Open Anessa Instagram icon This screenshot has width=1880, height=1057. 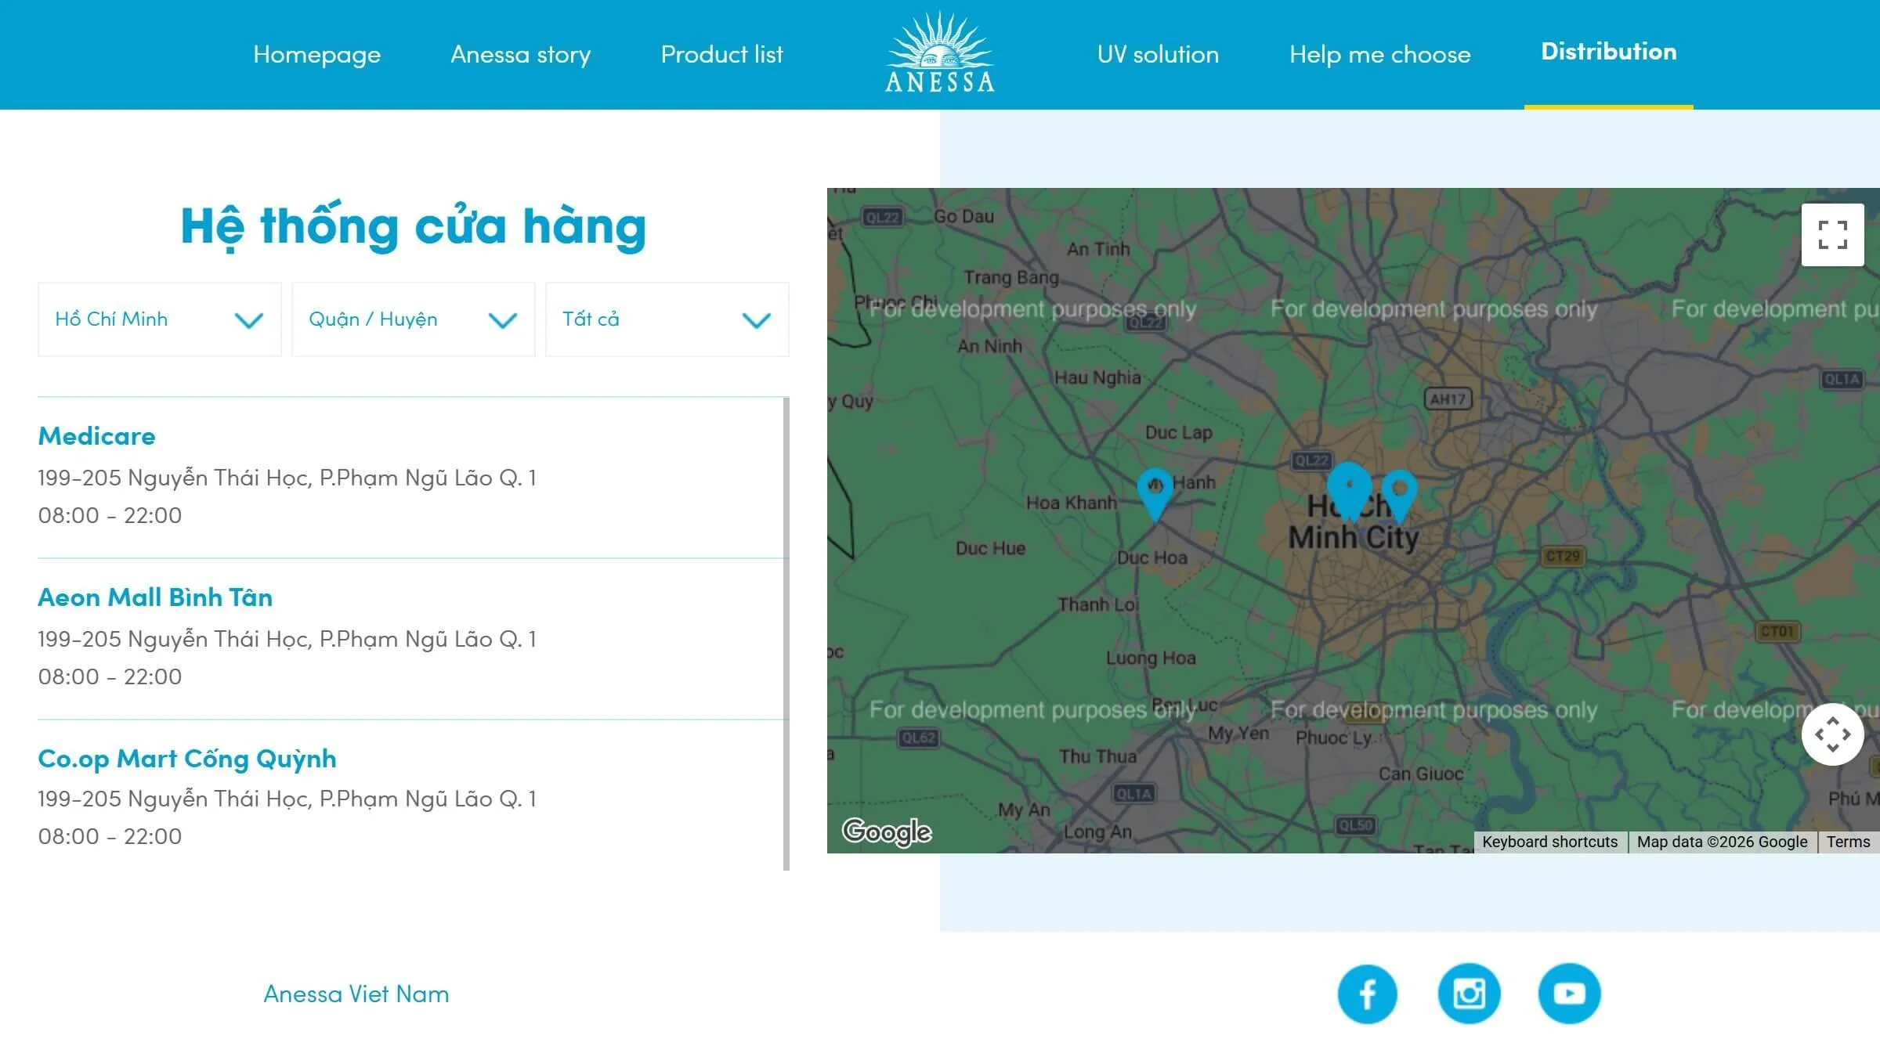tap(1469, 994)
